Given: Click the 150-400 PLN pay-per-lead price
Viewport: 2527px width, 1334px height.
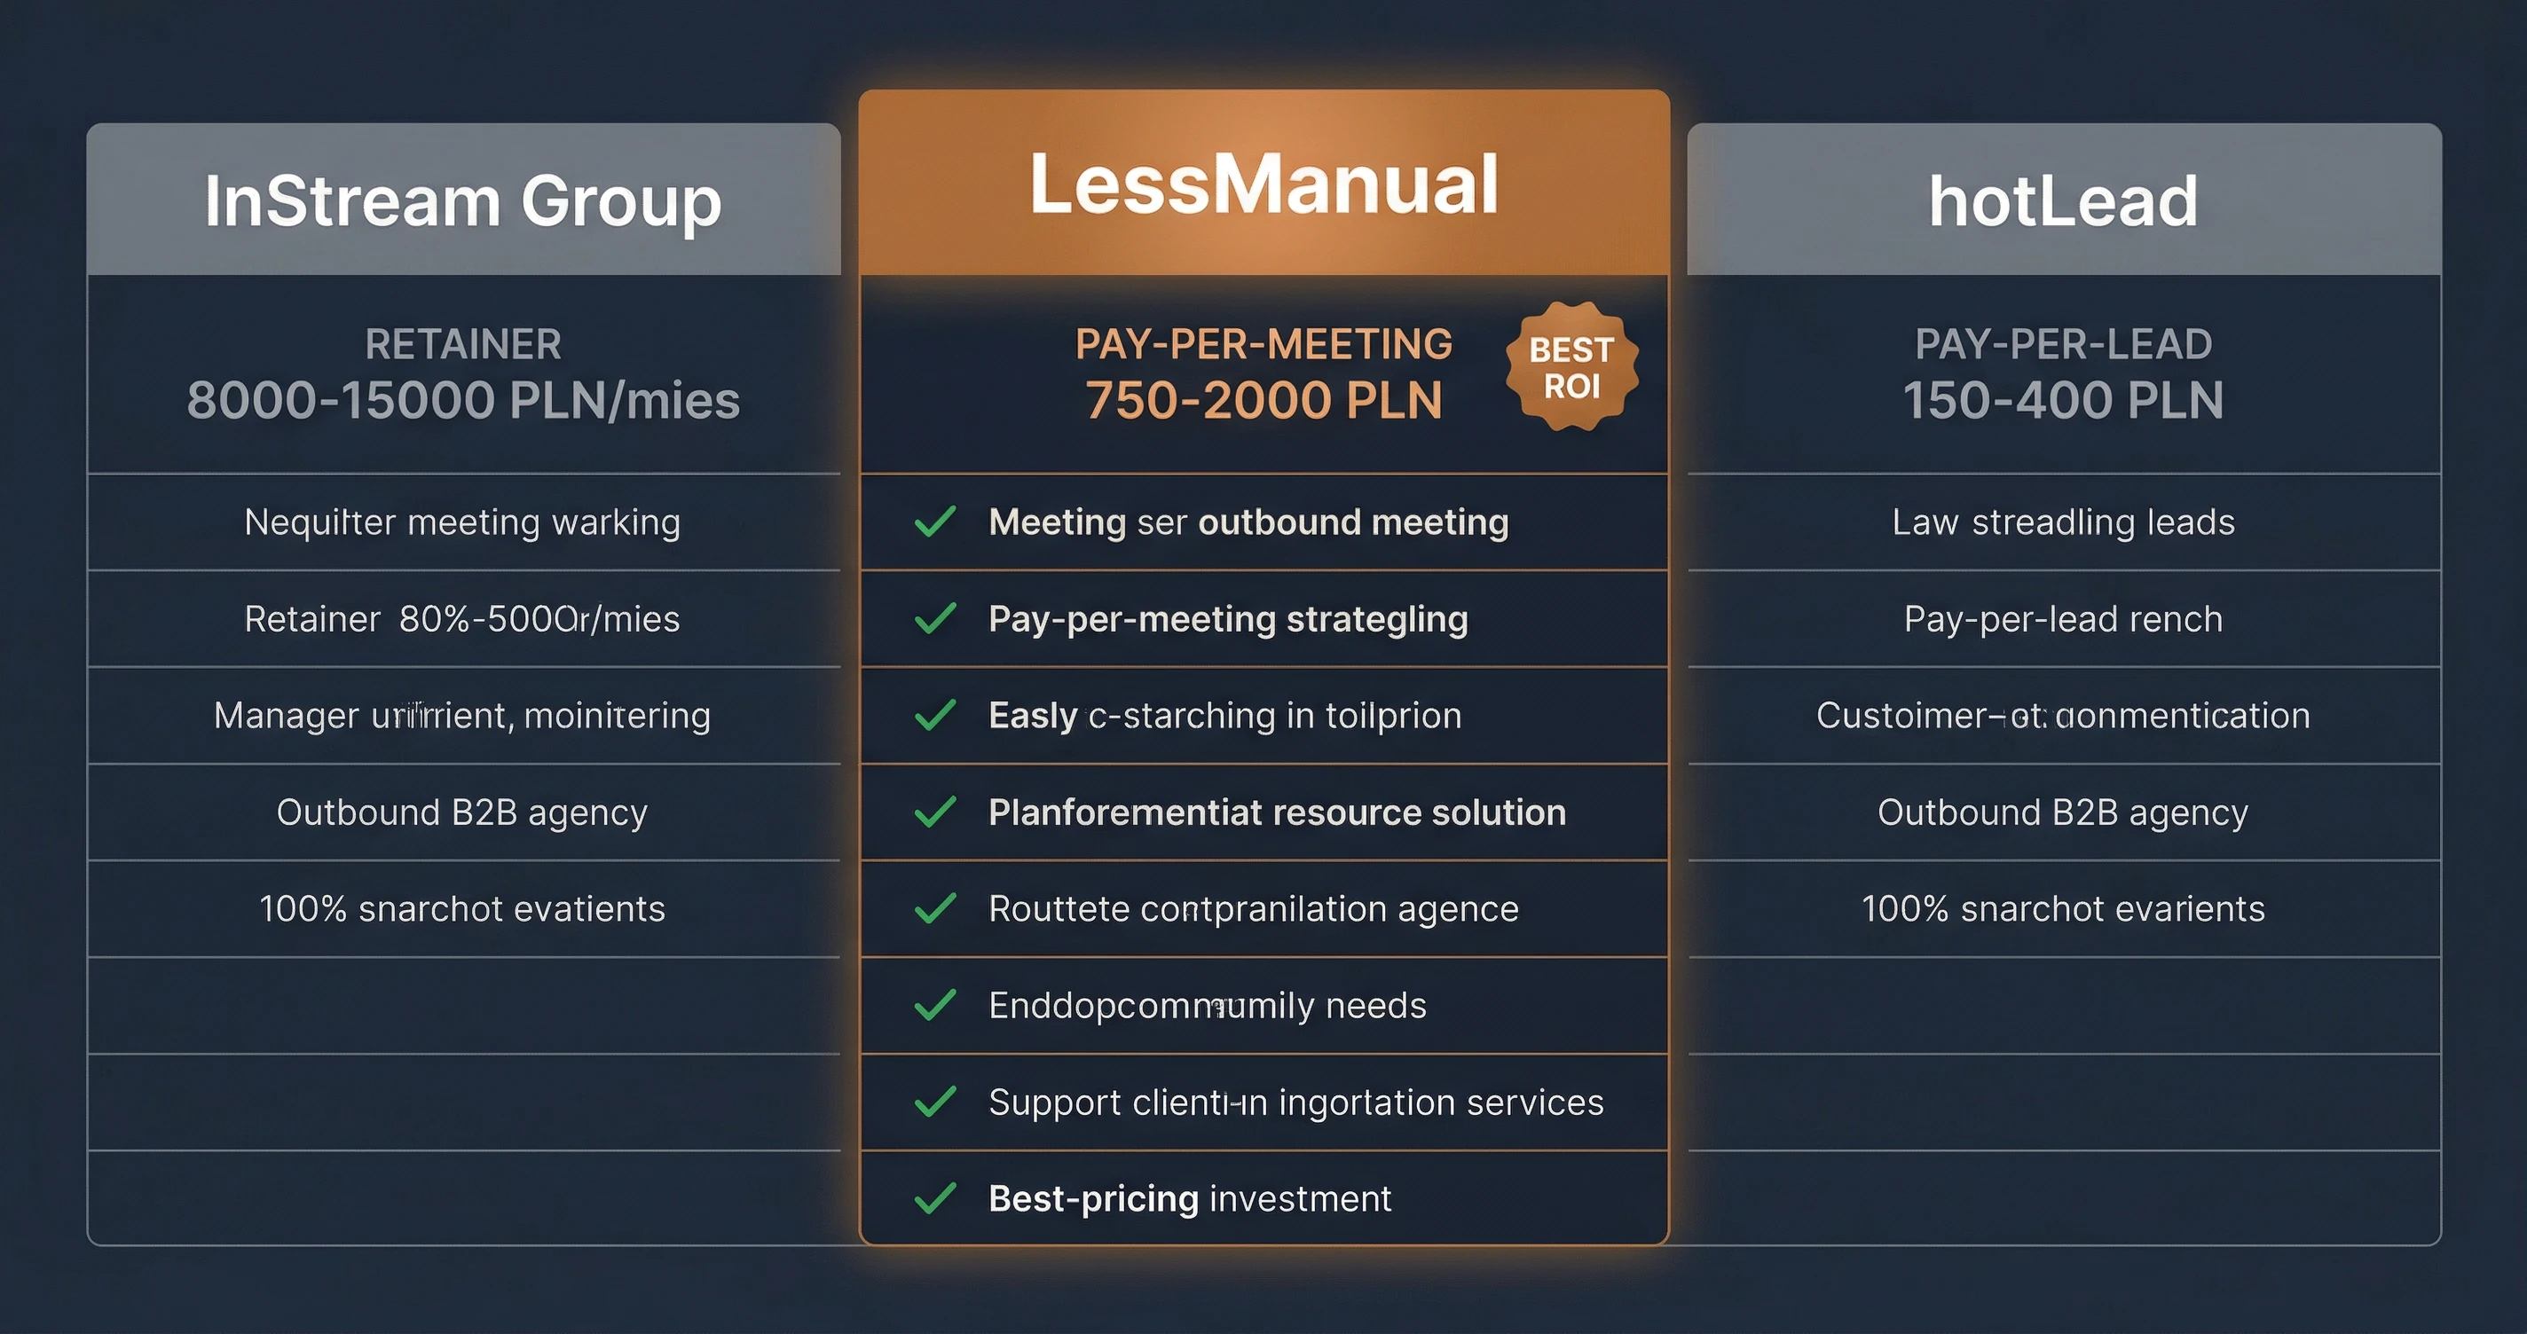Looking at the screenshot, I should click(2063, 400).
